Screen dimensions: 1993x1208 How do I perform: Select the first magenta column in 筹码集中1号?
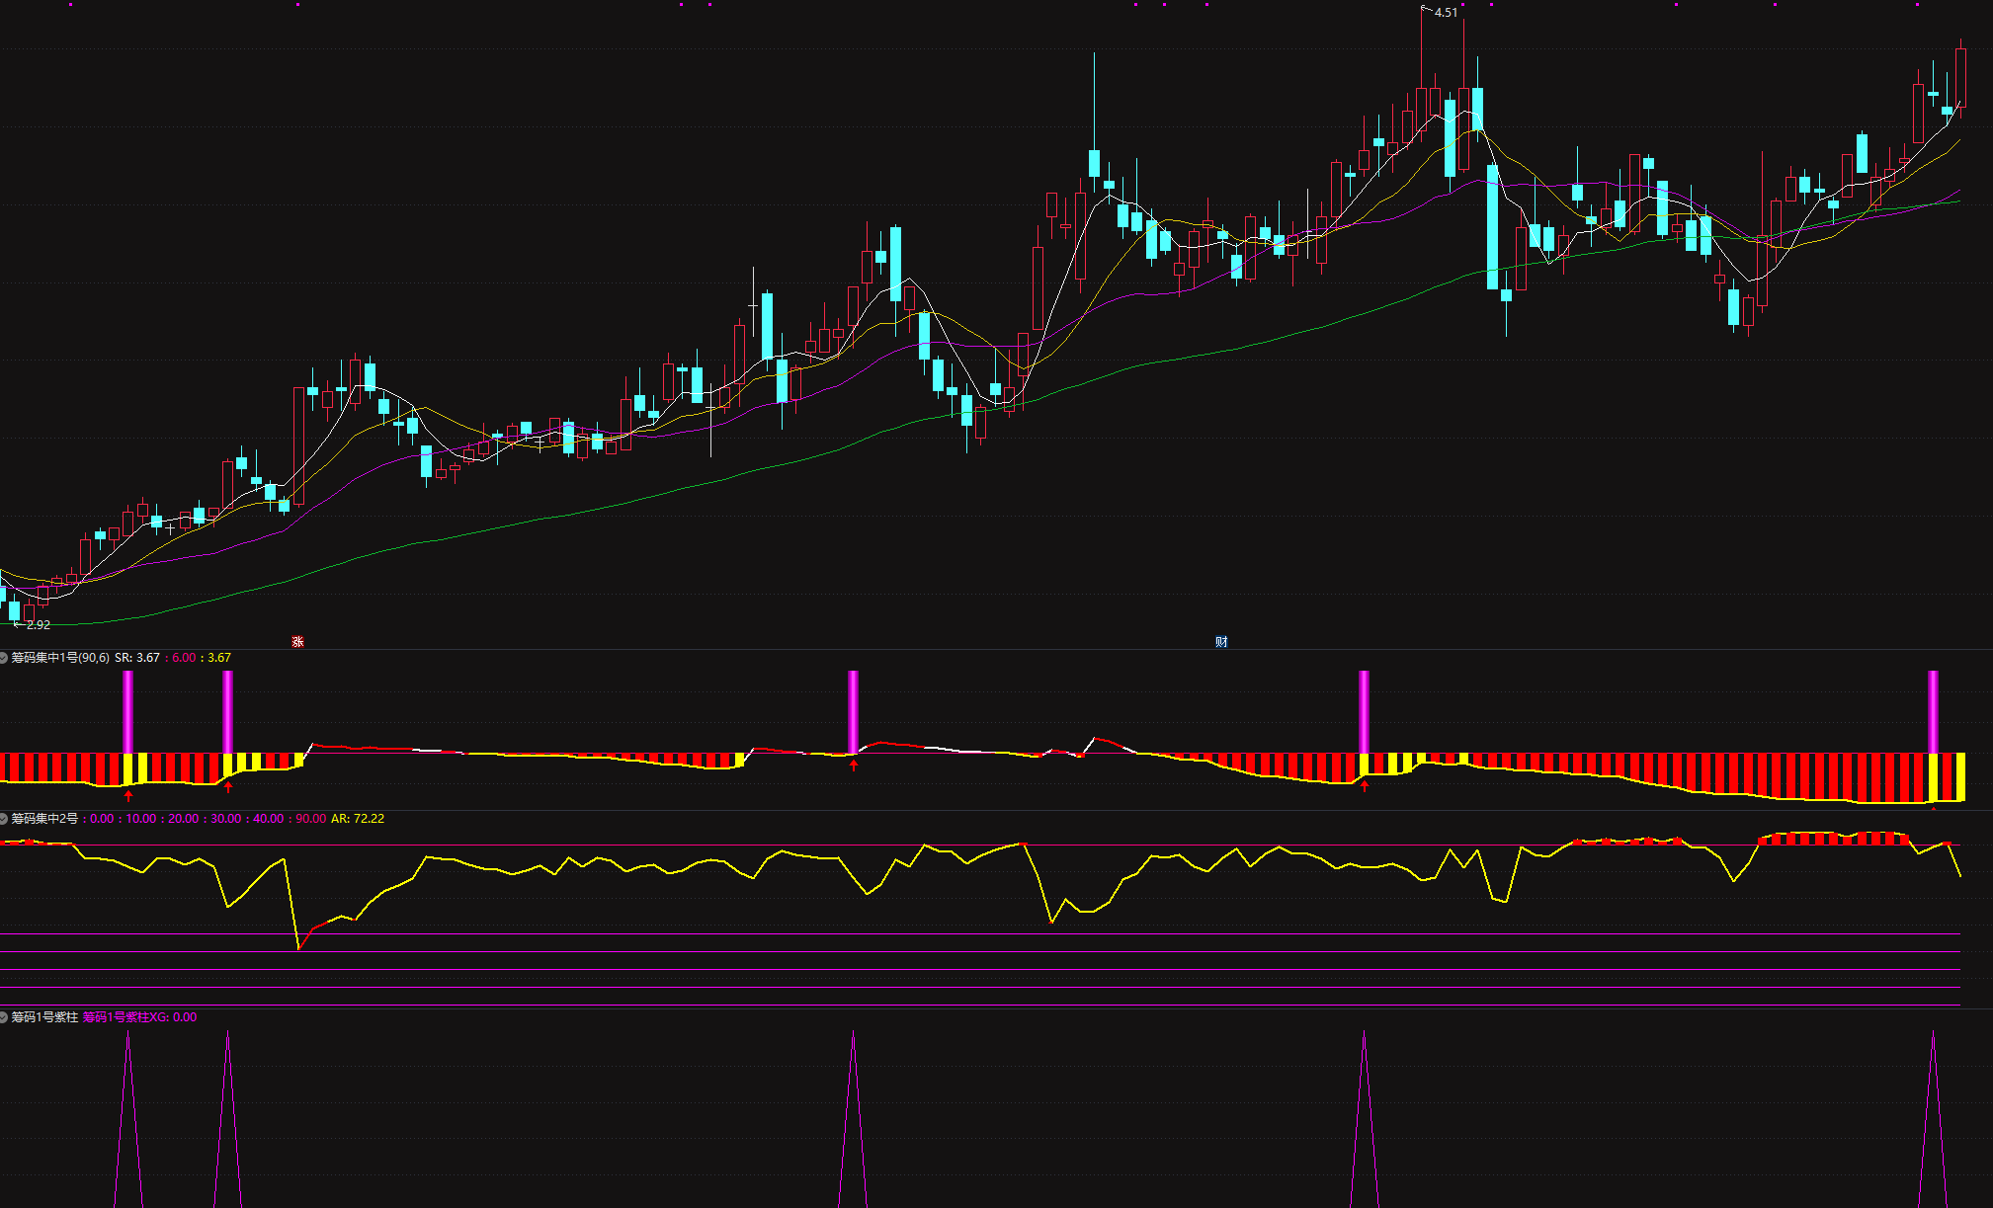tap(128, 711)
